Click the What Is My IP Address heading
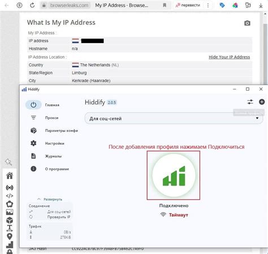Screen dimensions: 268x254 coord(61,23)
